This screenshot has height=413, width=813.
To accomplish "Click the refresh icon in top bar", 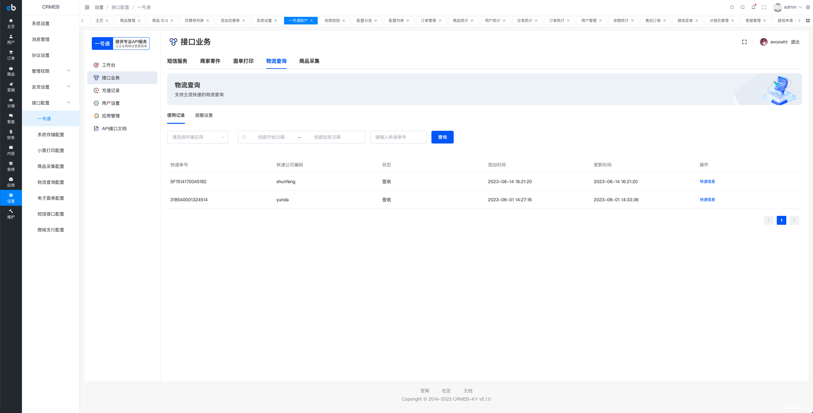I will click(x=732, y=7).
